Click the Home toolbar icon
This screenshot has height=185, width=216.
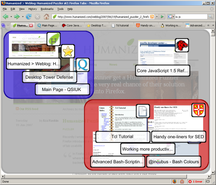(46, 16)
